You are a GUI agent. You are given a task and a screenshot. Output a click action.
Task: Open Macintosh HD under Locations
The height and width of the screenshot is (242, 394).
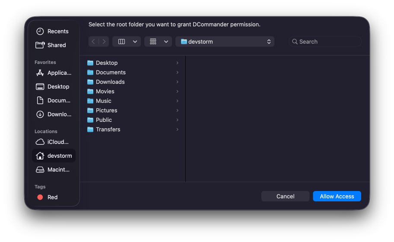[x=54, y=170]
